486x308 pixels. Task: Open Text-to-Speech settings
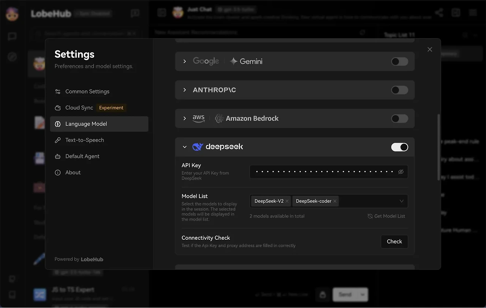[x=99, y=140]
